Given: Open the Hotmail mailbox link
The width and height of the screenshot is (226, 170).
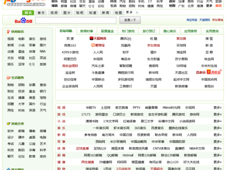Looking at the screenshot, I should pos(128,155).
